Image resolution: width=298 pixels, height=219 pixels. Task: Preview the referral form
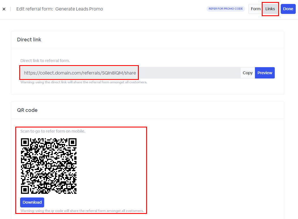coord(265,73)
